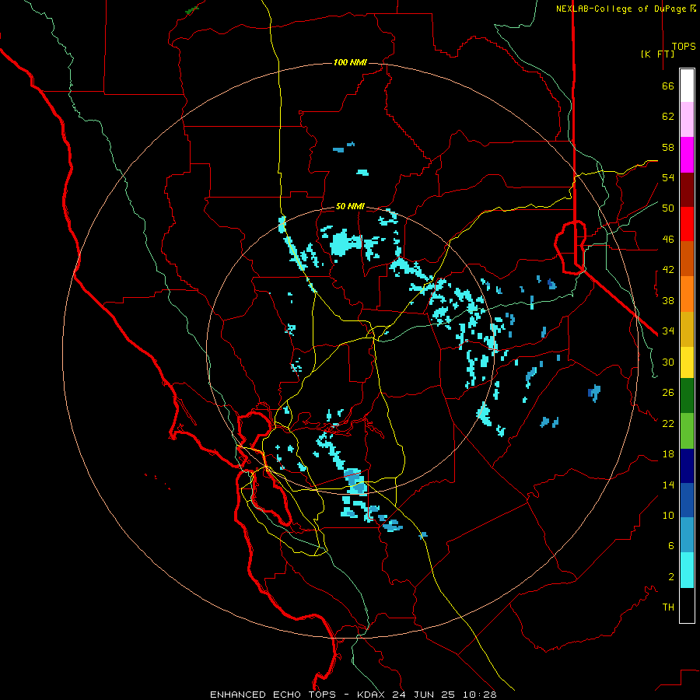
Task: Click the legend value "2"
Action: click(671, 577)
